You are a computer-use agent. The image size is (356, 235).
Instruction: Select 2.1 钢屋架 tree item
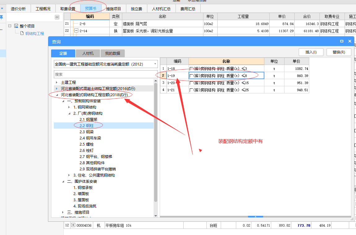(x=88, y=120)
